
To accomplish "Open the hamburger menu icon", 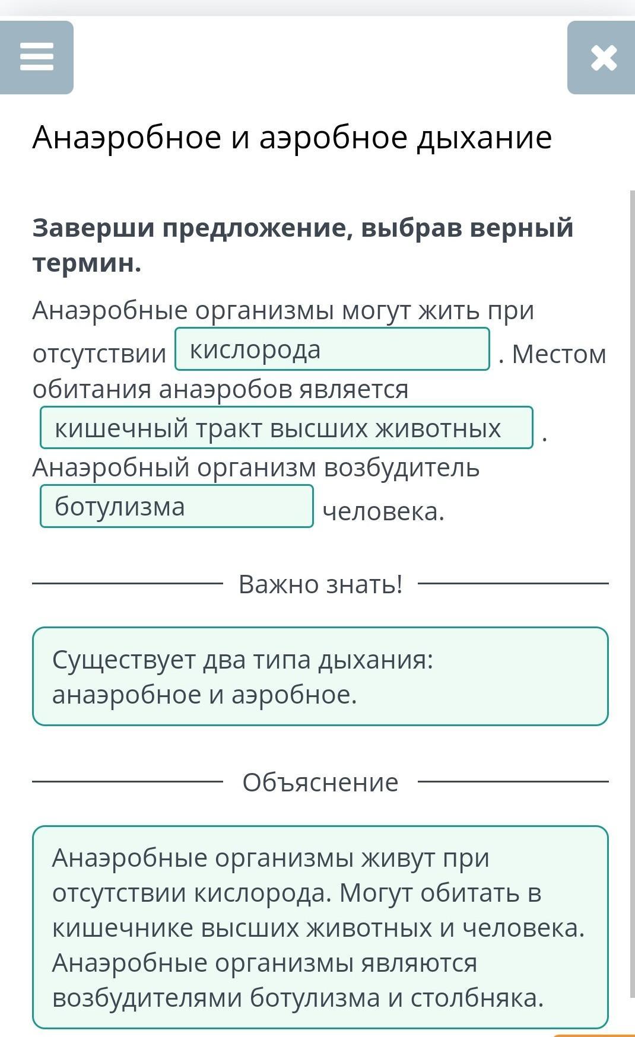I will point(37,58).
